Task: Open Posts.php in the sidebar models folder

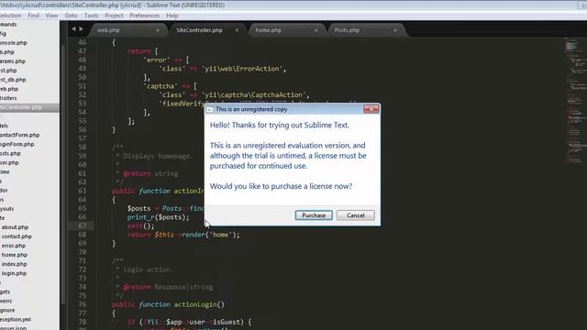Action: pyautogui.click(x=10, y=153)
